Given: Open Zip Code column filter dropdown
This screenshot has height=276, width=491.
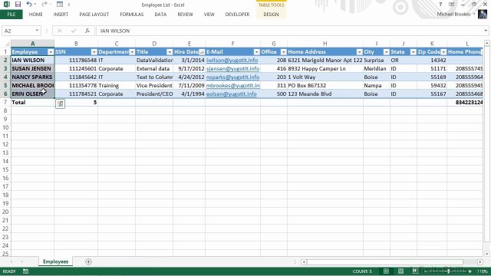Looking at the screenshot, I should point(443,52).
